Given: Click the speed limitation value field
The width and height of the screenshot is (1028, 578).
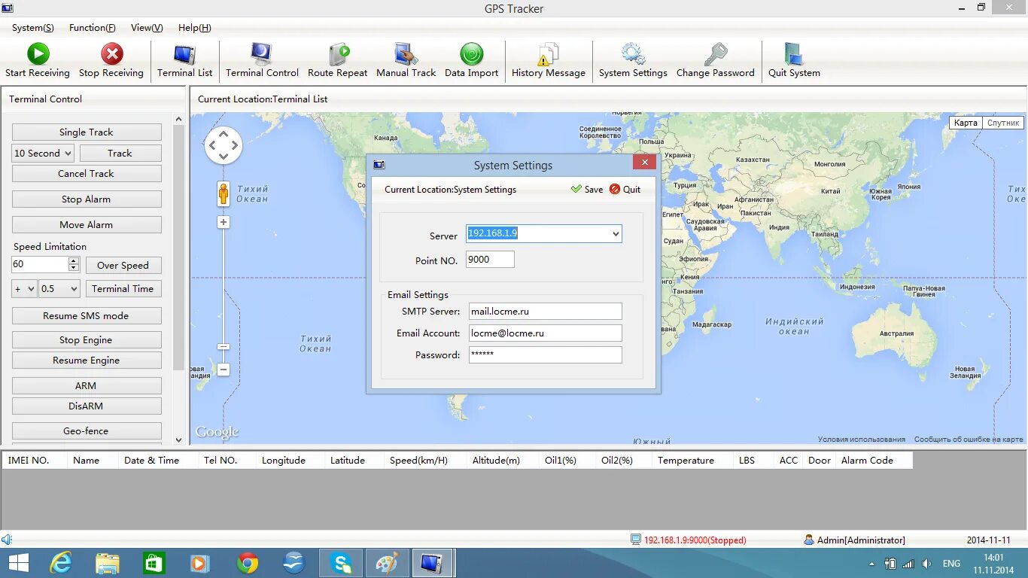Looking at the screenshot, I should point(40,264).
